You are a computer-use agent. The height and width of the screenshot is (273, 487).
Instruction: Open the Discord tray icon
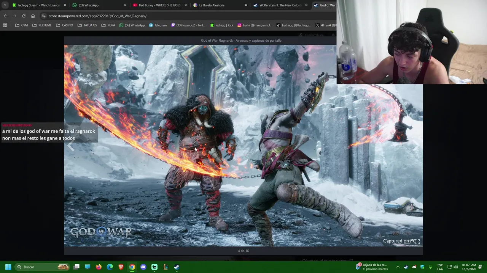pos(414,267)
